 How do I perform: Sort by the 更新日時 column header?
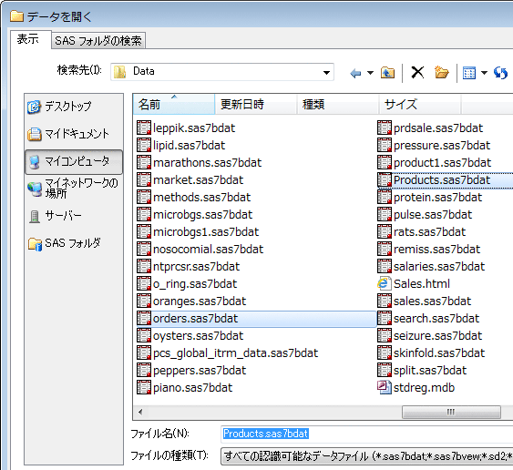point(256,105)
